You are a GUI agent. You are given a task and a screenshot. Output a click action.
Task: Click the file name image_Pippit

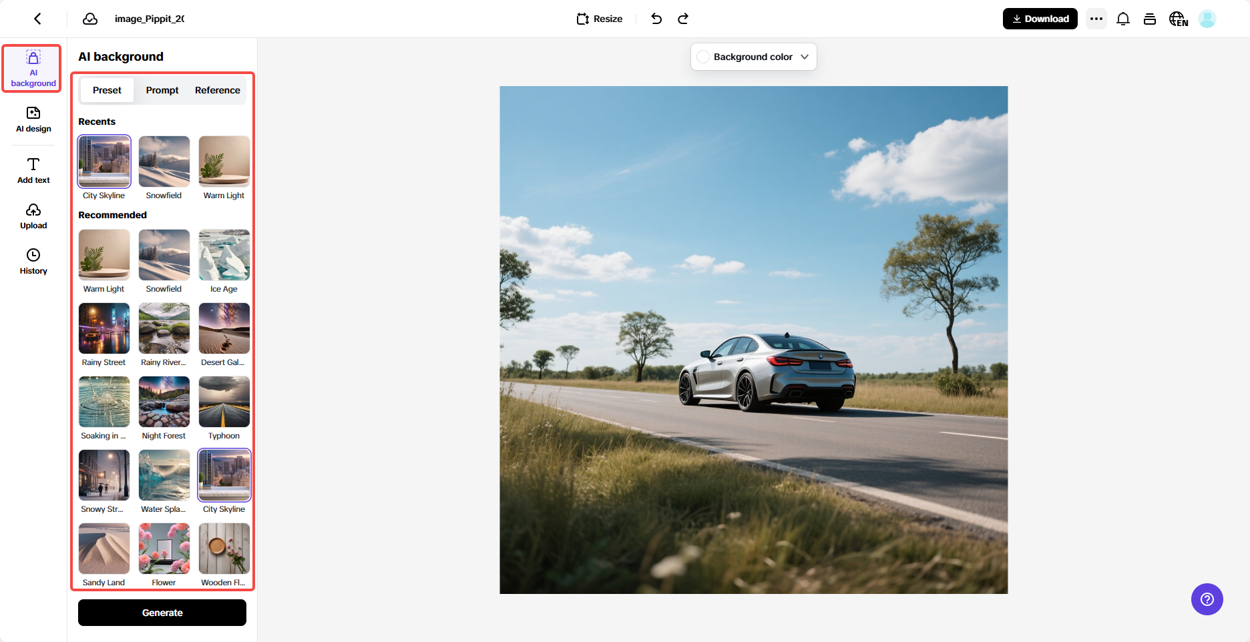click(150, 19)
